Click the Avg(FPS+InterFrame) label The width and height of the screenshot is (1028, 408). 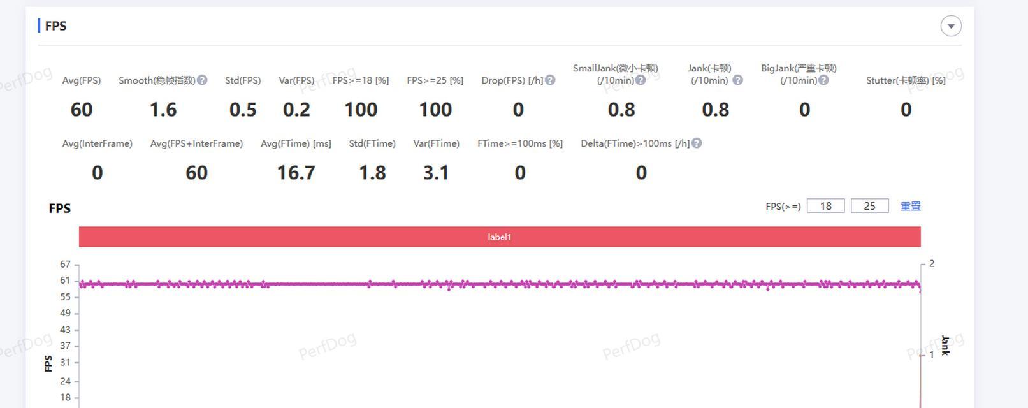196,143
